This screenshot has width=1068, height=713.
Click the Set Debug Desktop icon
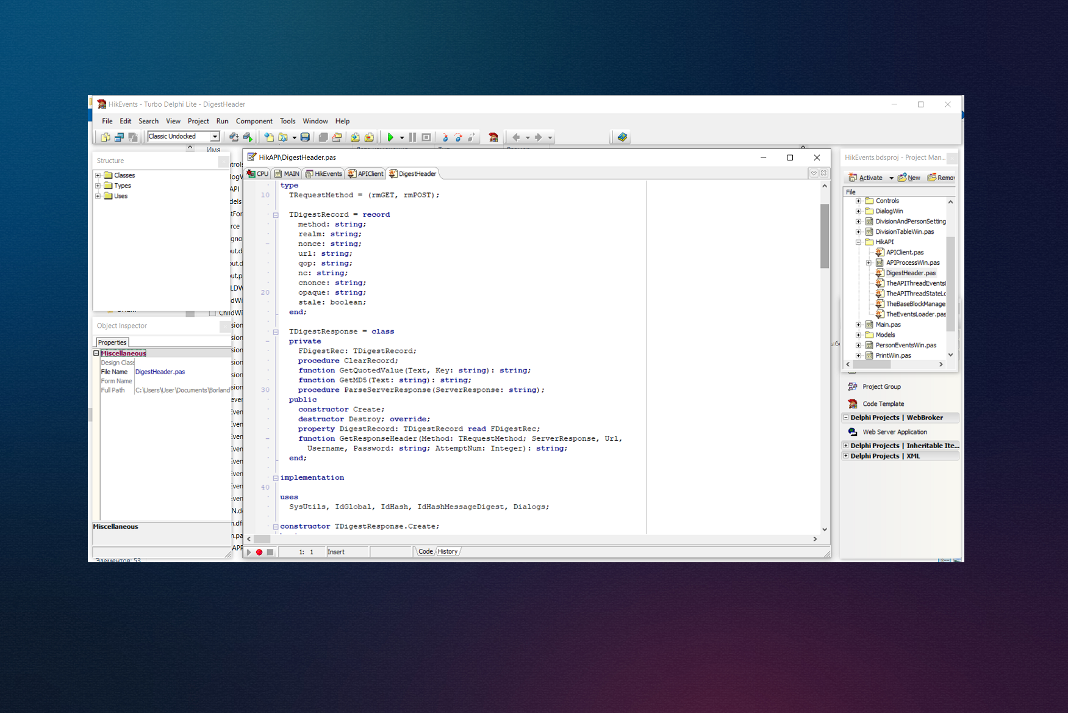point(248,137)
